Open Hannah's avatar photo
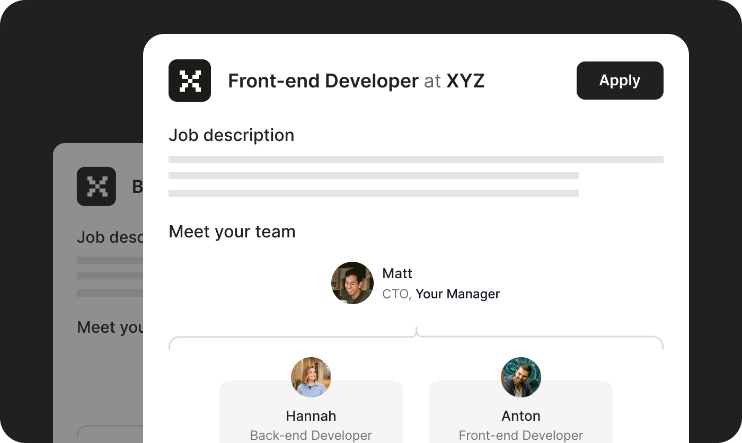742x443 pixels. (311, 377)
